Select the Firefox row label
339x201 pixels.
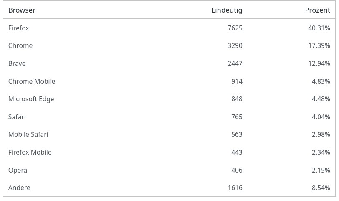tap(19, 28)
